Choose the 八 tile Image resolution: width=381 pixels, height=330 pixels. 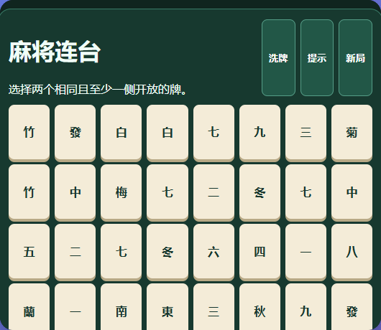coord(352,253)
